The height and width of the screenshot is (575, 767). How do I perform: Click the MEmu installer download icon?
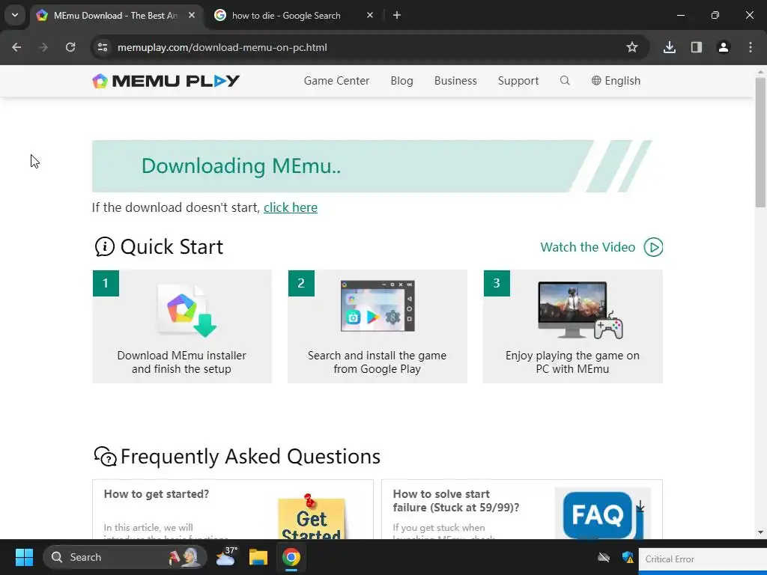click(187, 311)
